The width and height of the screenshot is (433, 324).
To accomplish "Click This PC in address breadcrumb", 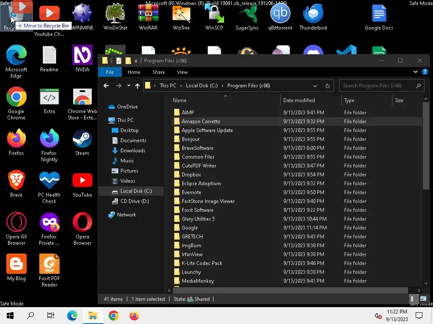I will [x=167, y=86].
